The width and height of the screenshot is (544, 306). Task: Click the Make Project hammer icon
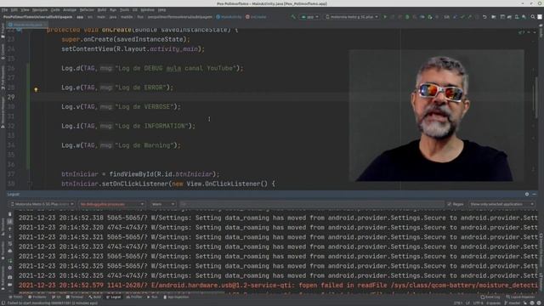[x=293, y=17]
